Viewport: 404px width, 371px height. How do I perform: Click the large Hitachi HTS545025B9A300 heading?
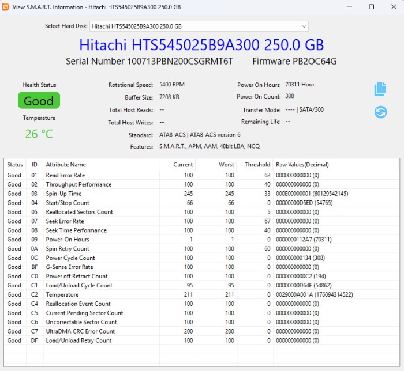[201, 45]
